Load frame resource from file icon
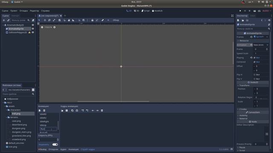This screenshot has width=273, height=153. coord(62,110)
